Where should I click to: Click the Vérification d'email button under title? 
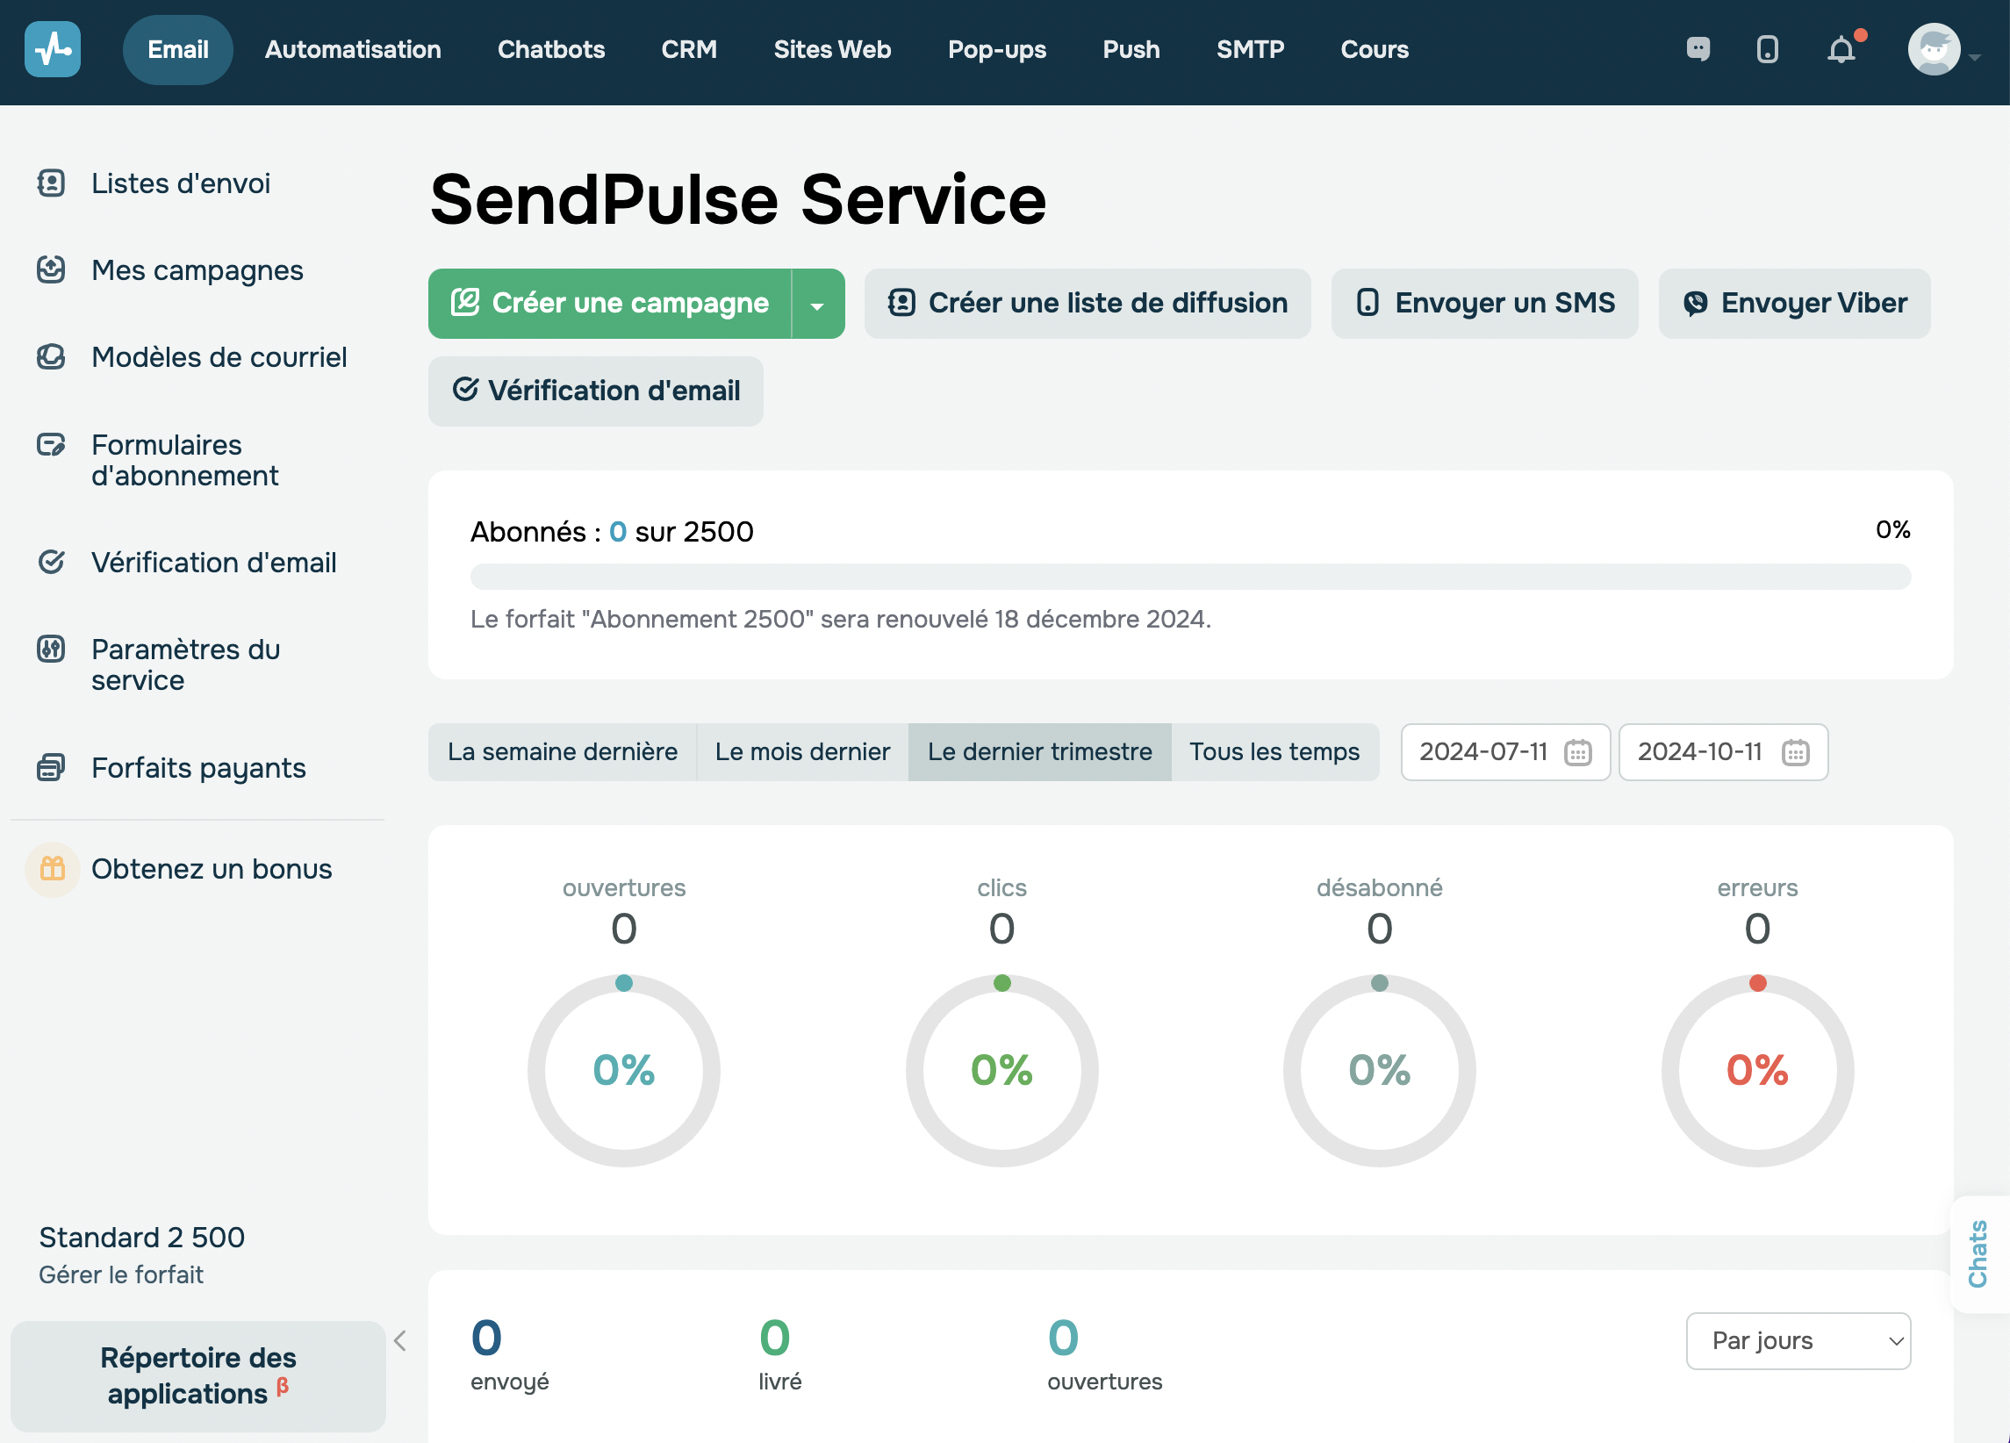point(596,391)
